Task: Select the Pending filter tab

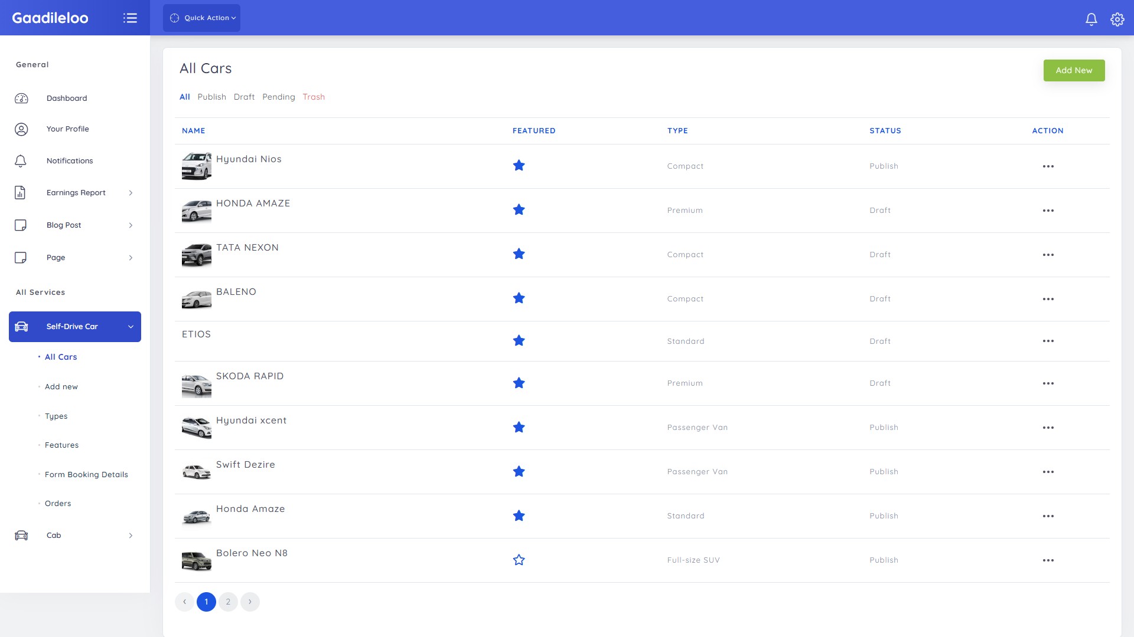Action: click(279, 97)
